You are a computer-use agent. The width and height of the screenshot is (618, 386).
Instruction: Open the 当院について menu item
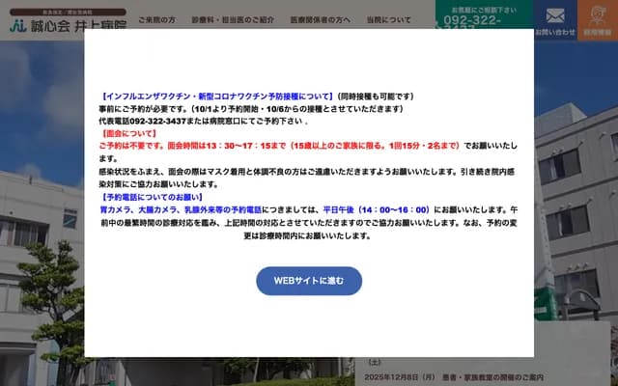388,19
